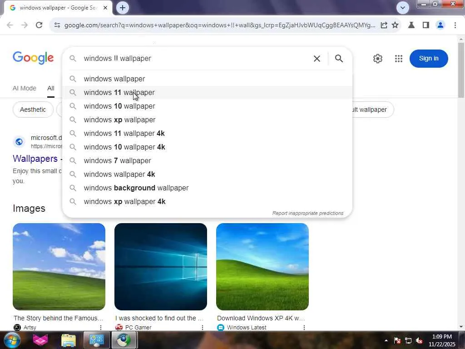This screenshot has width=465, height=349.
Task: Show hidden tray icons arrow
Action: pos(386,340)
